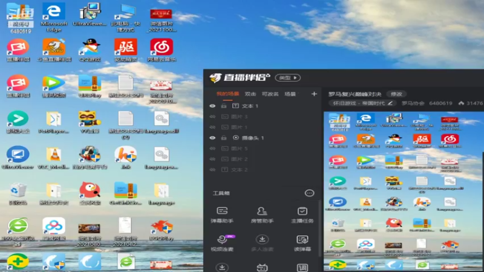Open 弹幕助手 in the toolbox

click(222, 215)
